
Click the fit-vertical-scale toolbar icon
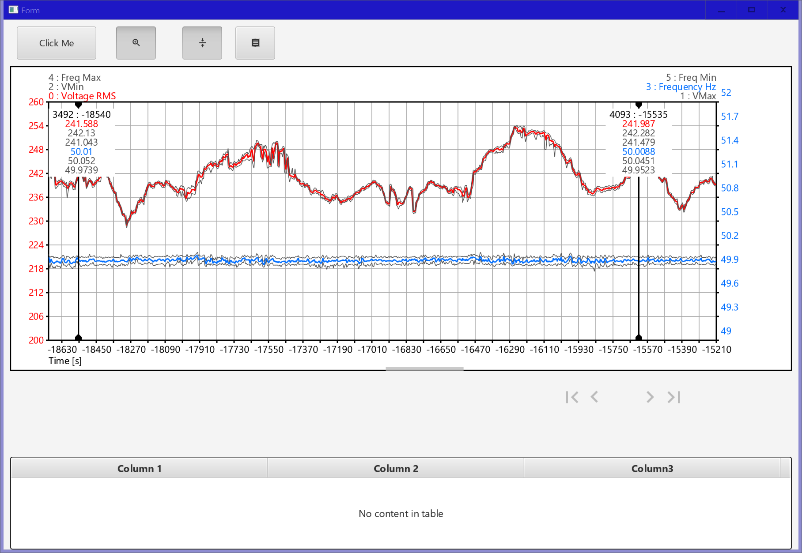tap(202, 43)
